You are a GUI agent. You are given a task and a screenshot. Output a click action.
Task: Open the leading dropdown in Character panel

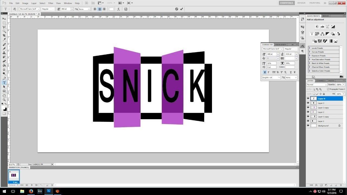point(296,54)
